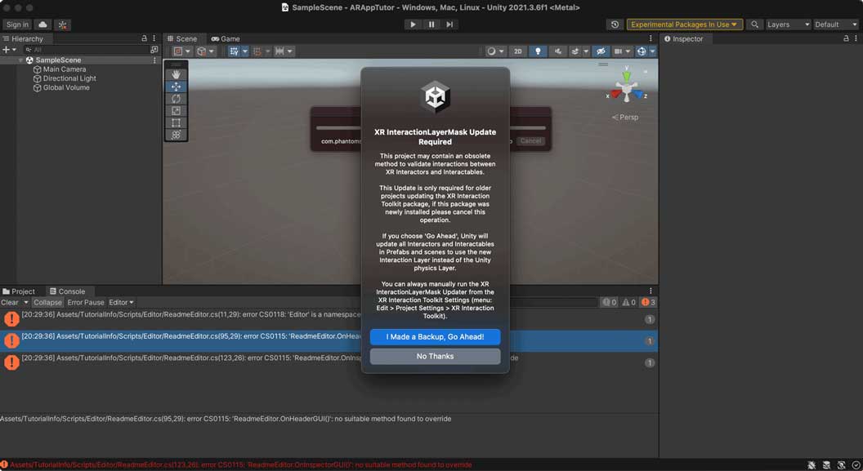Switch to the Project tab
Screen dimensions: 863x471
point(20,291)
